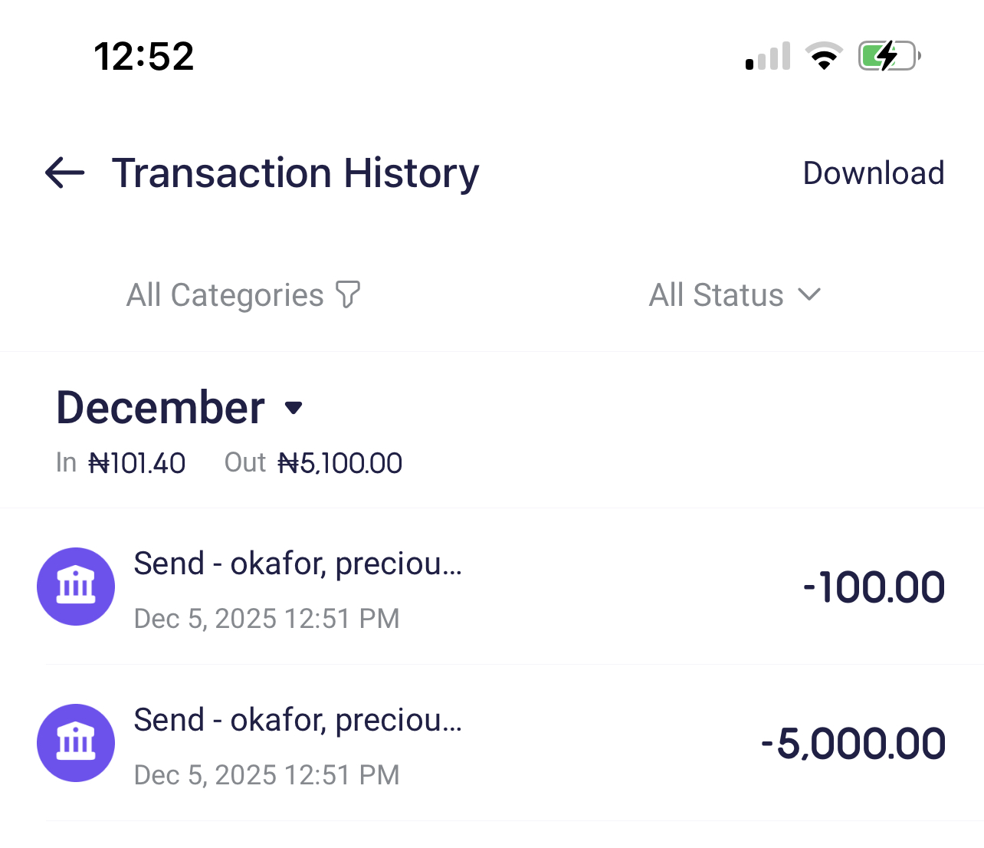Expand the December month picker arrow
This screenshot has height=848, width=984.
point(294,408)
